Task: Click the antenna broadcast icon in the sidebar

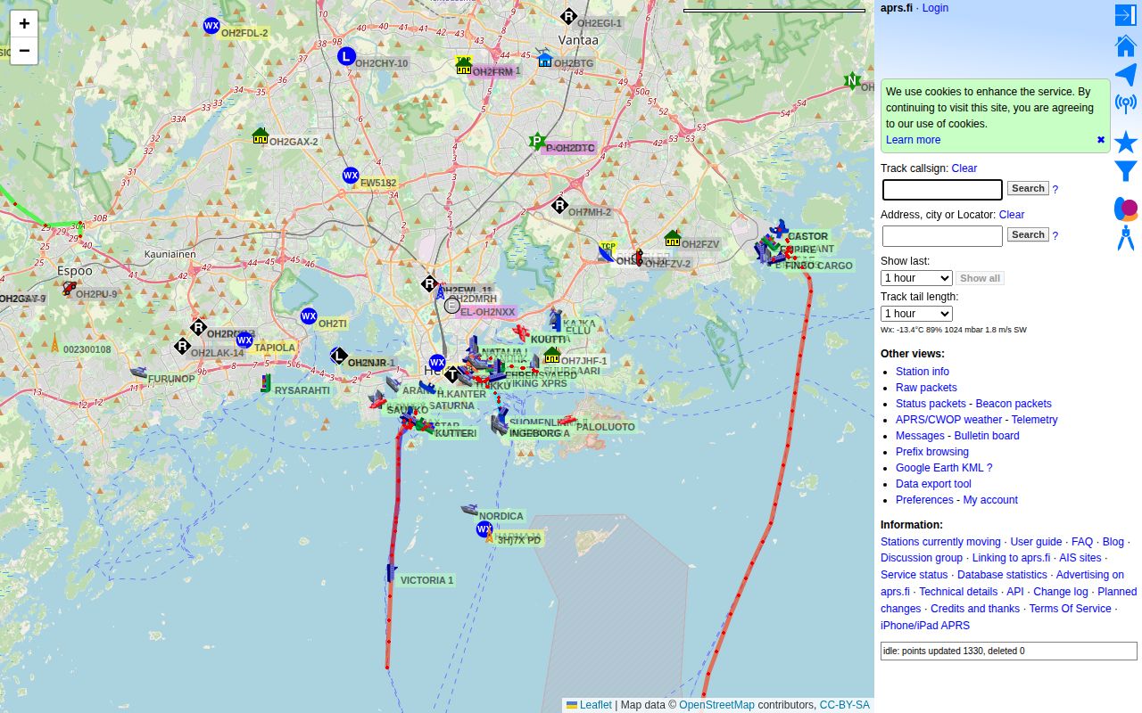Action: (x=1125, y=102)
